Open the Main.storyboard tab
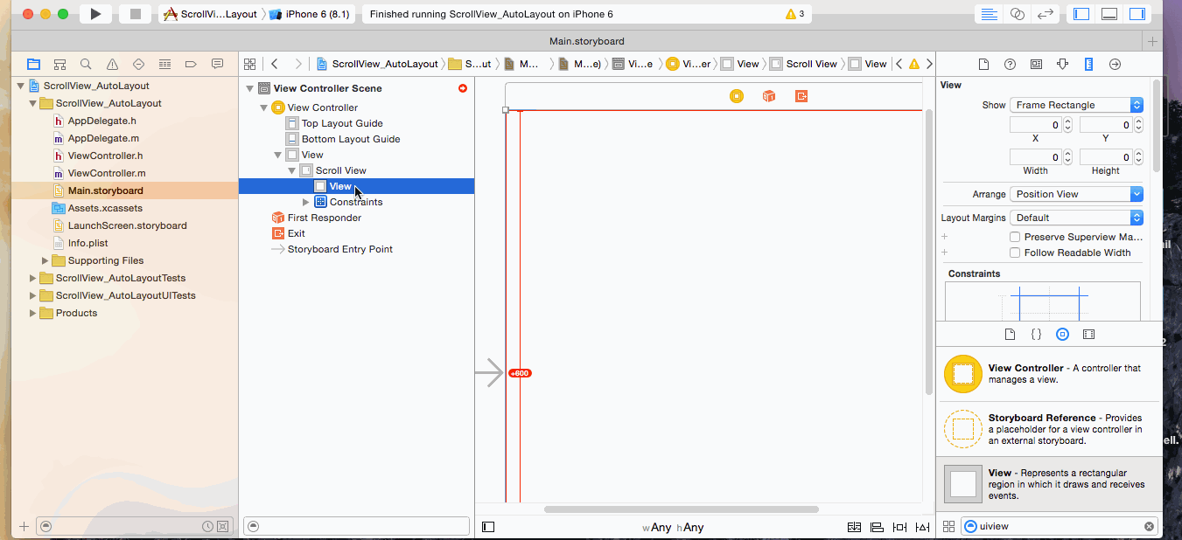 click(x=586, y=41)
